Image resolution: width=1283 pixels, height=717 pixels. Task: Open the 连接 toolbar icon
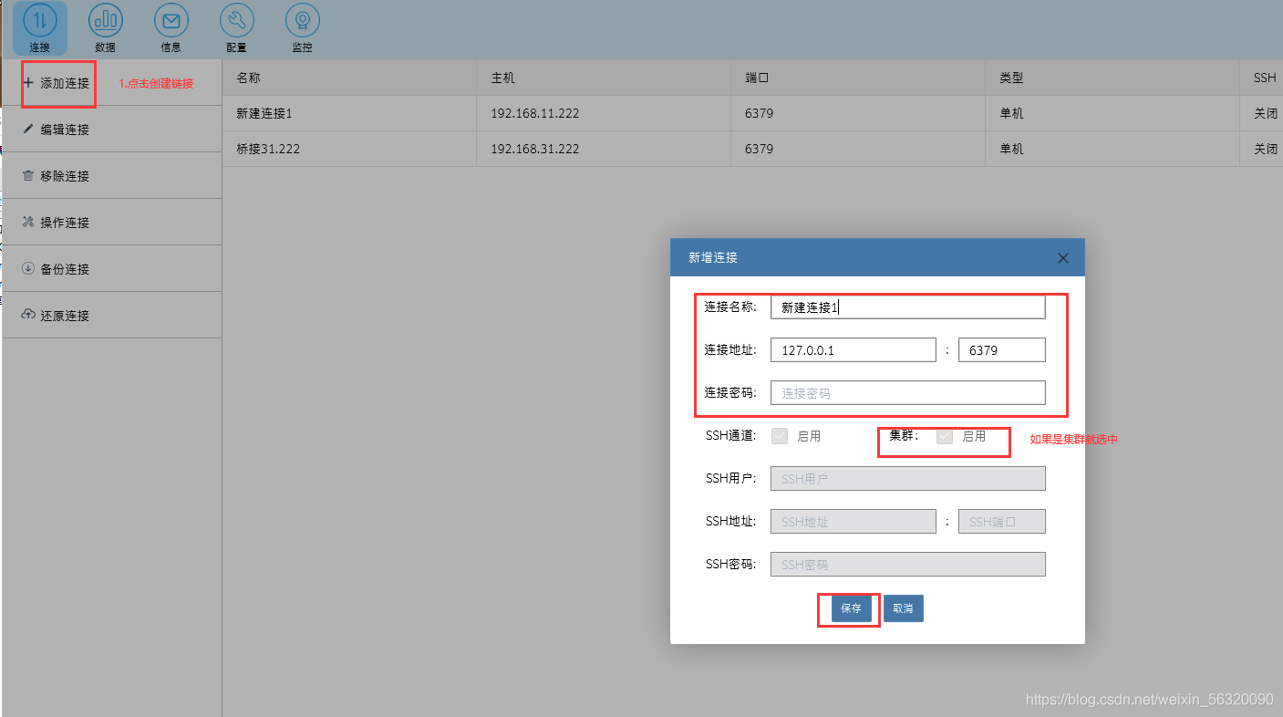click(40, 28)
